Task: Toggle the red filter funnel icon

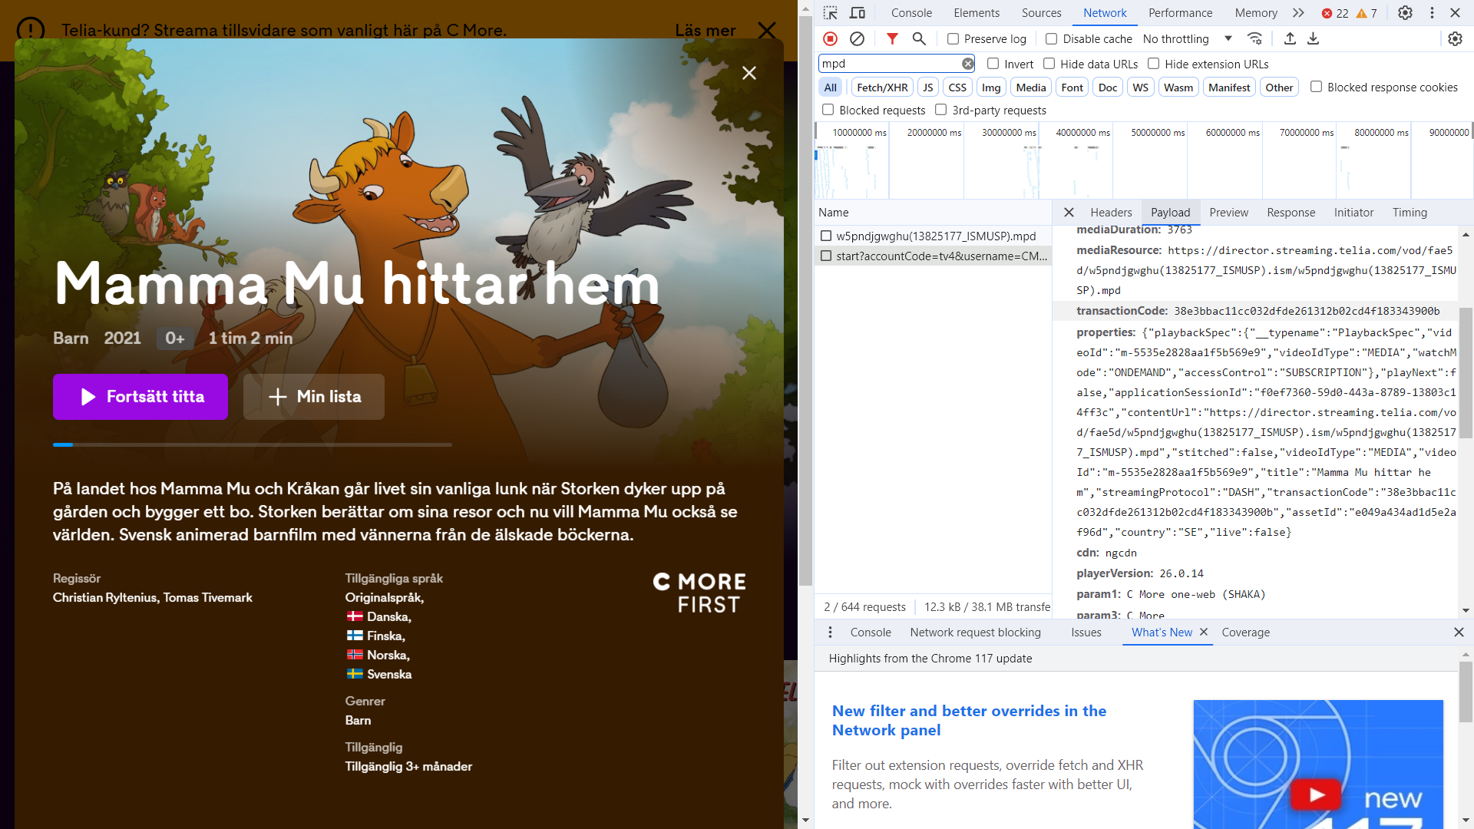Action: [x=892, y=38]
